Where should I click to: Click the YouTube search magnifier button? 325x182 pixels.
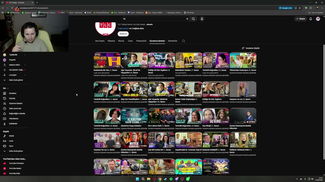coord(193,19)
